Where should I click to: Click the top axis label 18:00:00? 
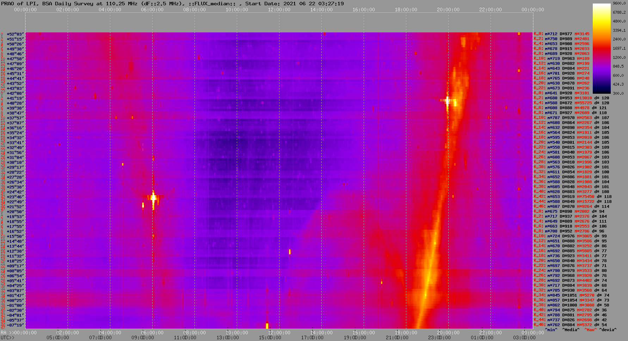(406, 10)
